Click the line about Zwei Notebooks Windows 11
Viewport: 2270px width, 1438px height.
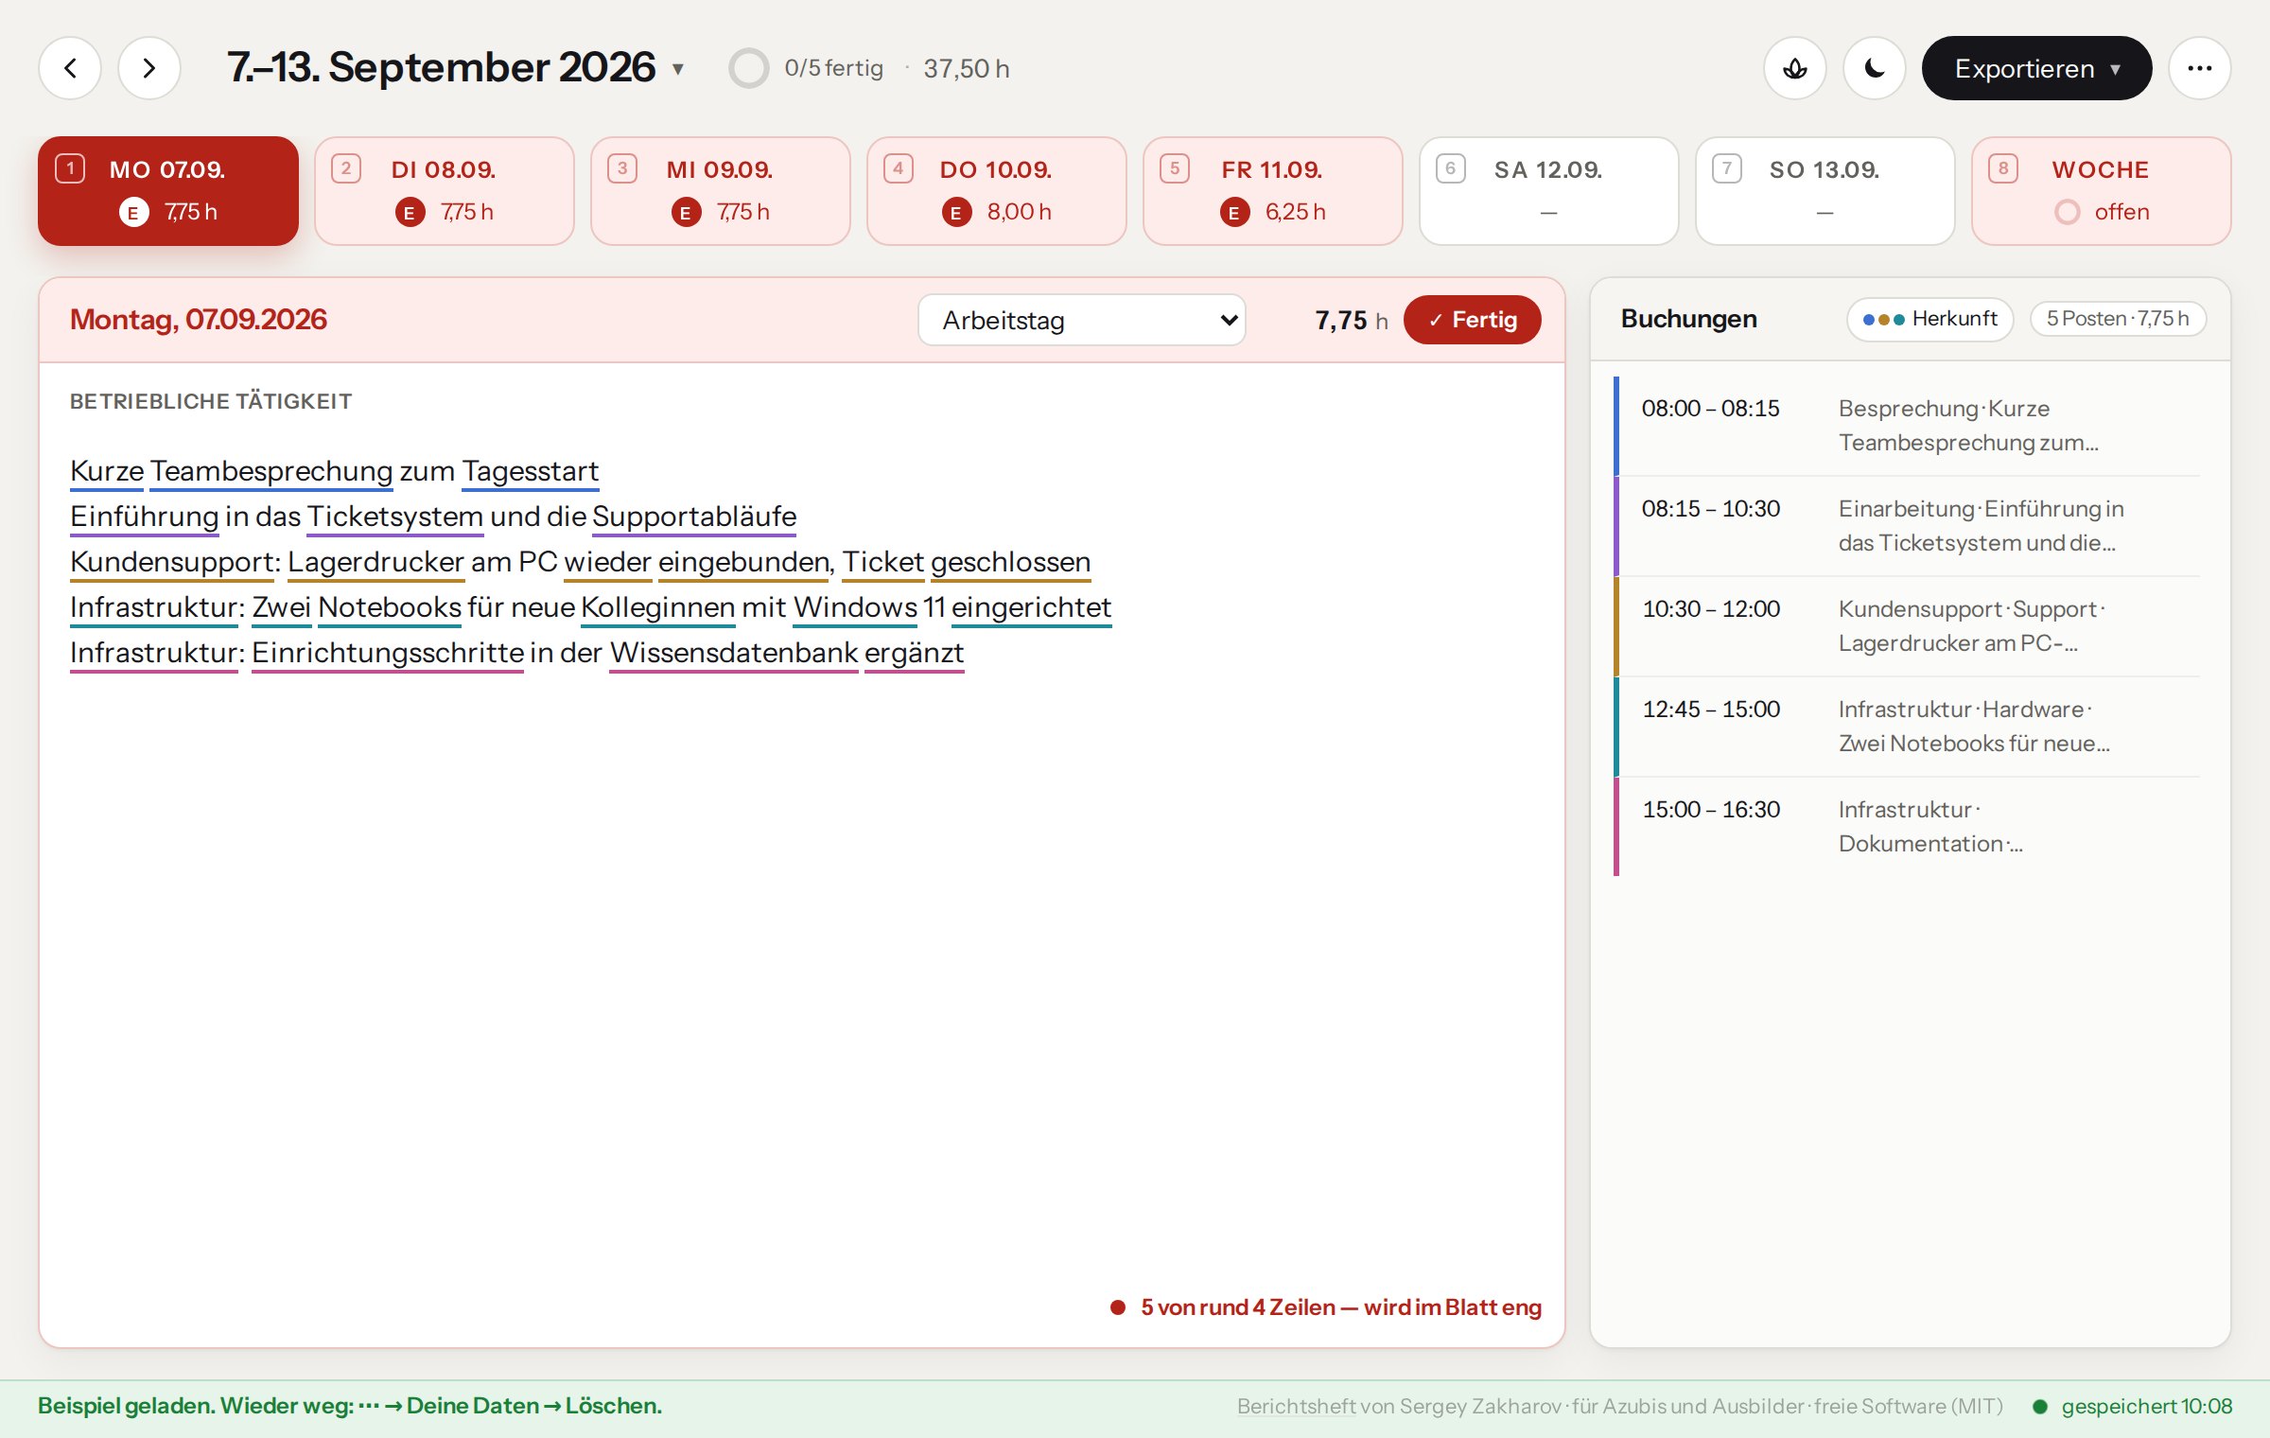coord(591,607)
